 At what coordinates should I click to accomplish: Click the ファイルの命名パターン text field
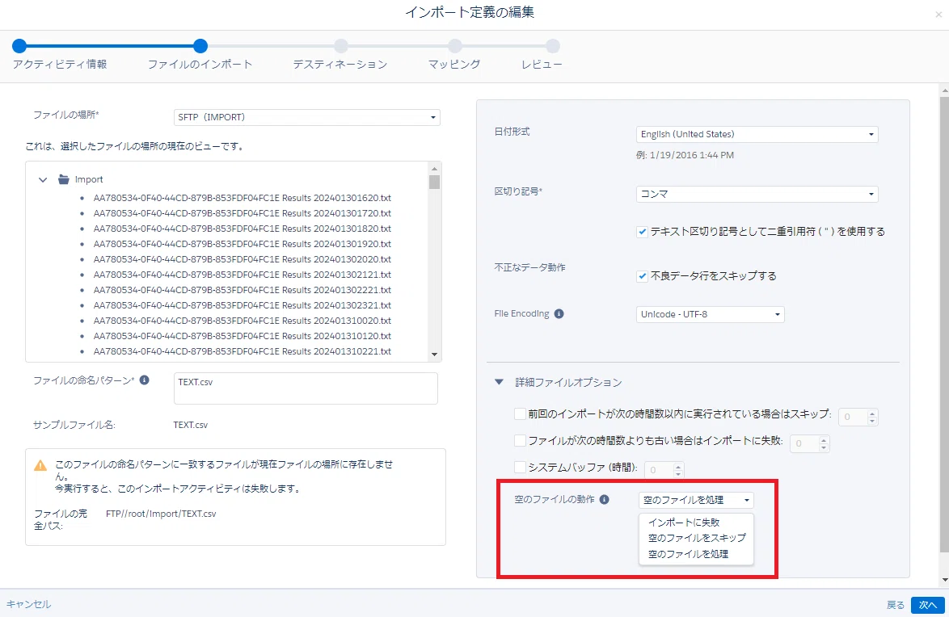(x=306, y=388)
